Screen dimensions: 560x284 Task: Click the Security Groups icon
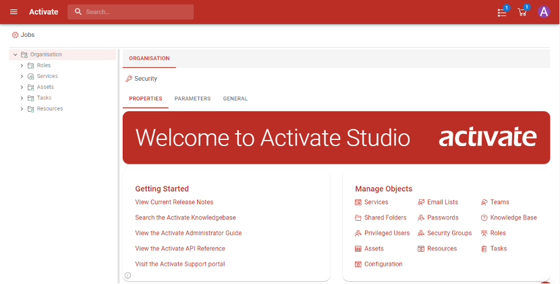[421, 234]
